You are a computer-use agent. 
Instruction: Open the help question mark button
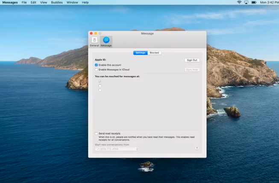pos(197,148)
